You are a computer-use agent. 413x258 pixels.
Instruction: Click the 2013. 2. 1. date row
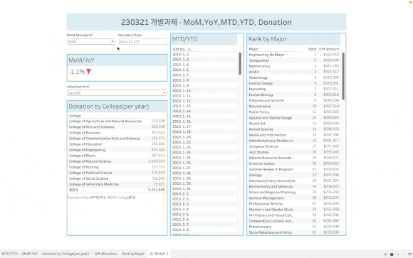click(x=204, y=194)
